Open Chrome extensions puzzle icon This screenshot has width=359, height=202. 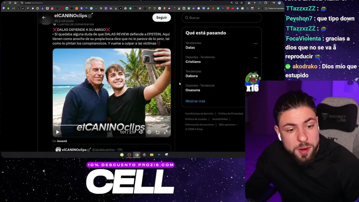pyautogui.click(x=266, y=3)
